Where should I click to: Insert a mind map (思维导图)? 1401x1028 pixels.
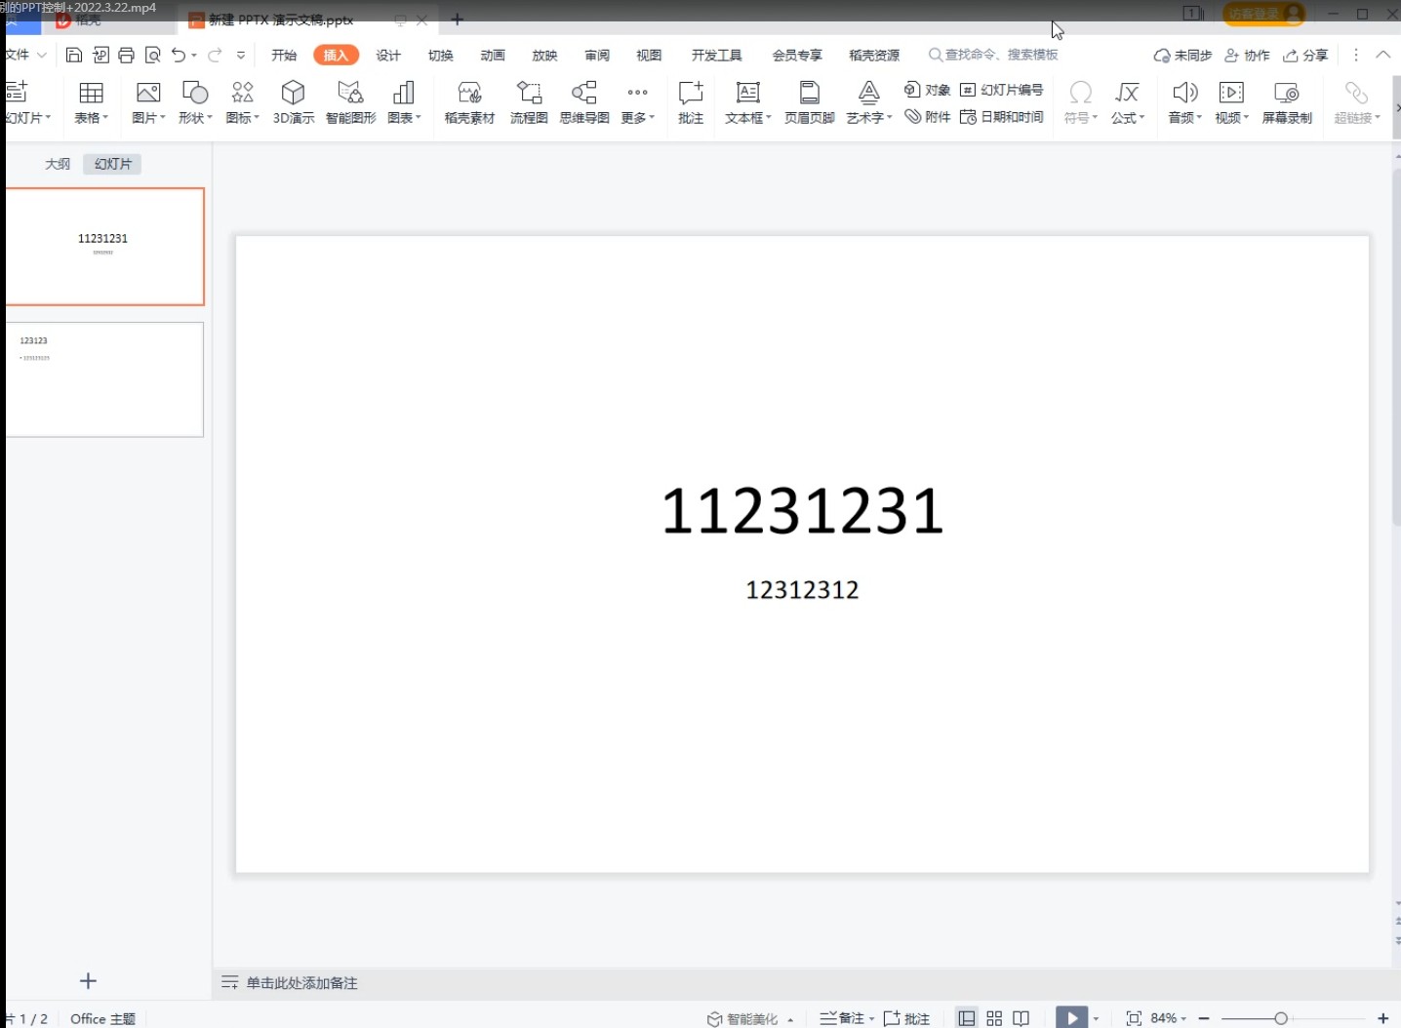[x=584, y=102]
